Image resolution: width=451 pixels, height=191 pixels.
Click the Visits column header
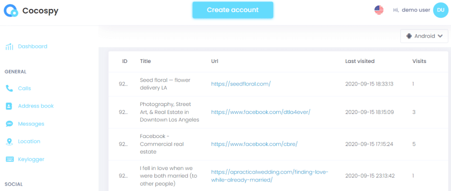click(419, 61)
